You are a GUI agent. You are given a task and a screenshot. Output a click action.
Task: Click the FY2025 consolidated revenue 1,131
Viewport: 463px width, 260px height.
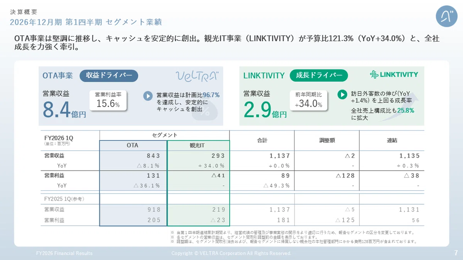pos(409,210)
